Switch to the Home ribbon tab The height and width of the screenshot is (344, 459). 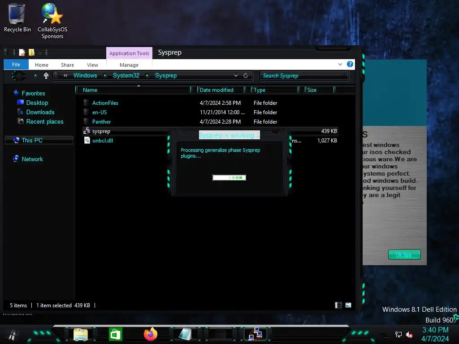(42, 65)
